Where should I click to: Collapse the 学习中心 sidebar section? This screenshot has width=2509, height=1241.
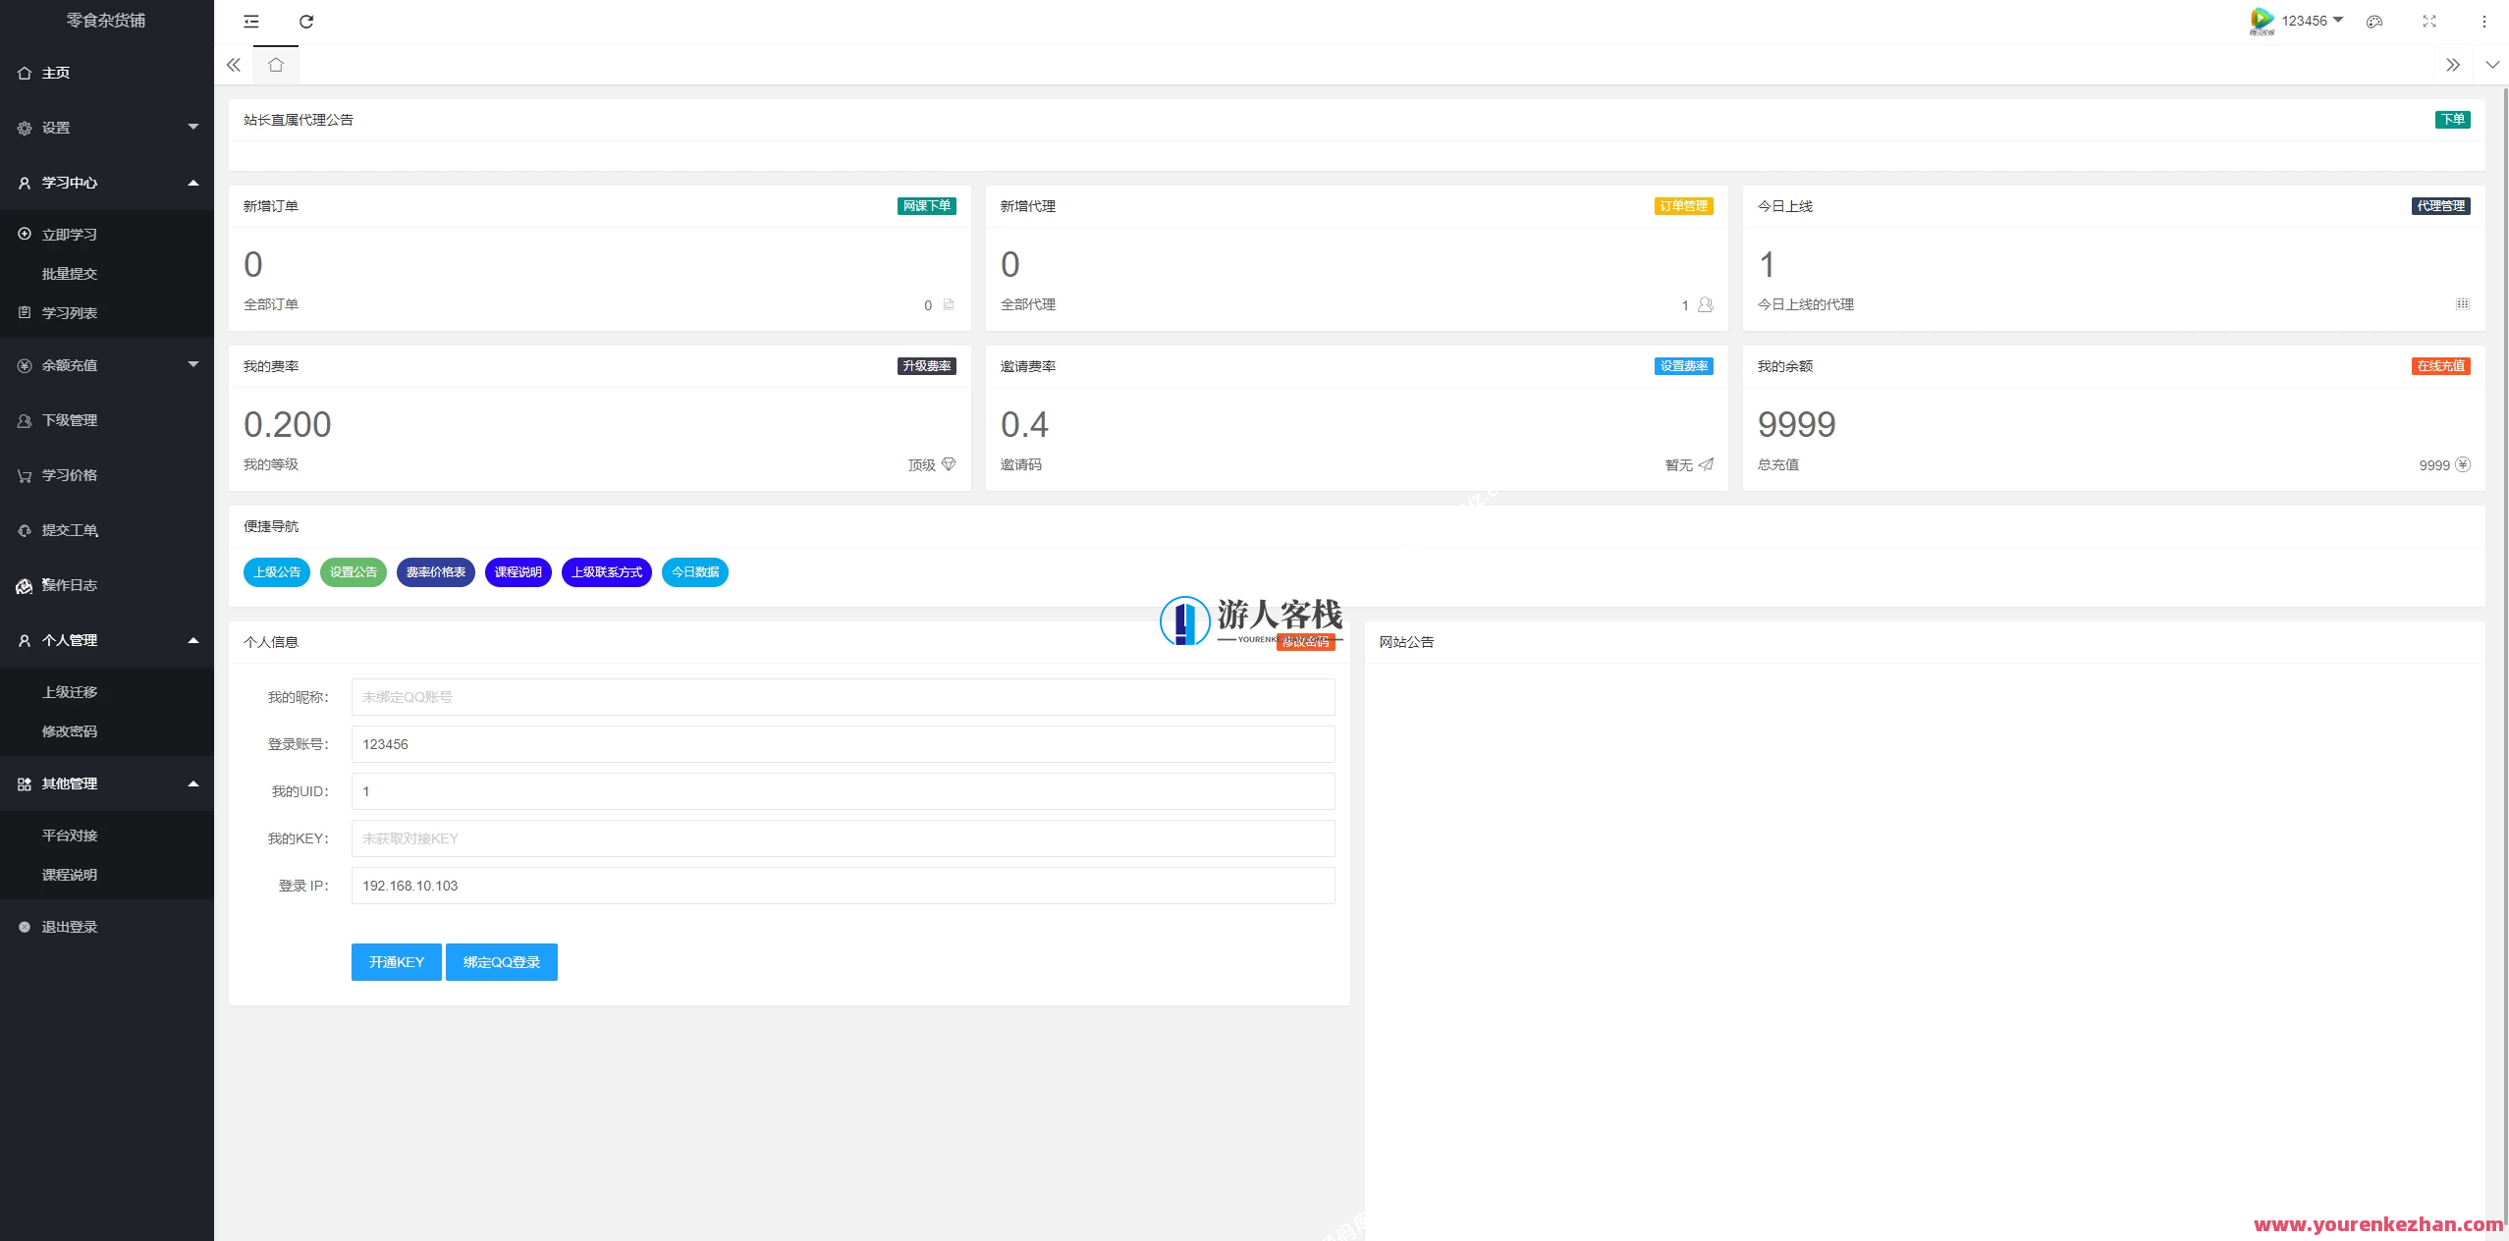[x=106, y=183]
